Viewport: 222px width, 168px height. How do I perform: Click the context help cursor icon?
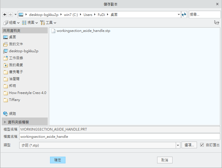coord(216,22)
